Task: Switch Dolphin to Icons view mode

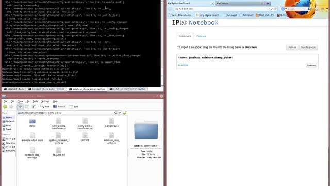Action: (20, 107)
